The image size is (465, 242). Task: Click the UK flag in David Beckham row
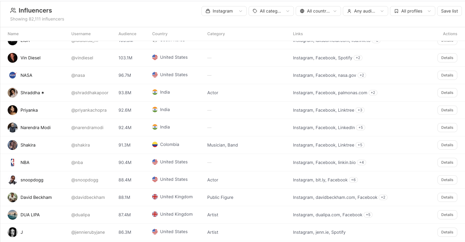155,197
